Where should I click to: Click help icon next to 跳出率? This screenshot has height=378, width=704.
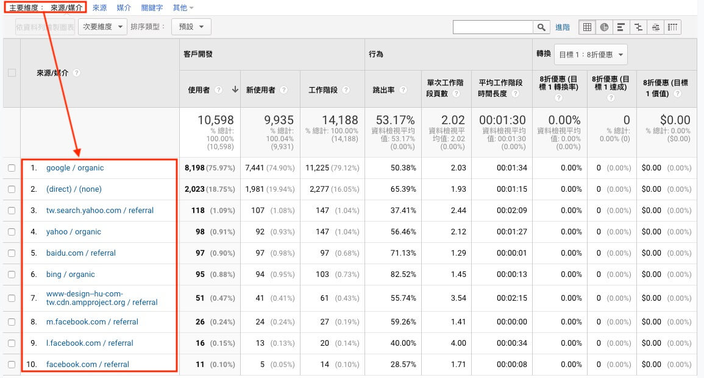pyautogui.click(x=404, y=90)
